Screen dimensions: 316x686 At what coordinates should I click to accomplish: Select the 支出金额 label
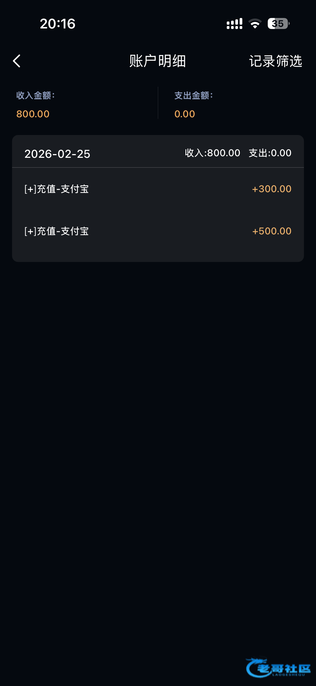(x=194, y=96)
